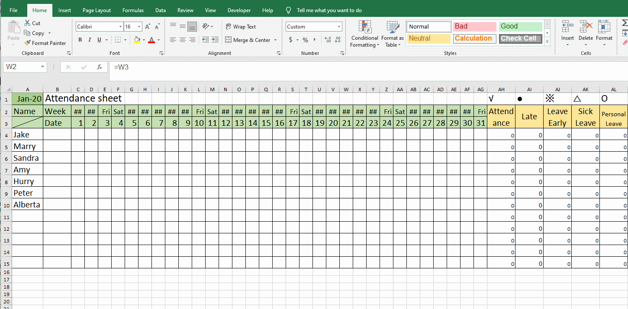
Task: Click Delete cells icon
Action: (586, 27)
